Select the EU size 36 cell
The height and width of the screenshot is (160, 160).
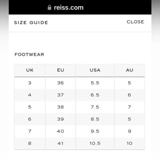60,83
